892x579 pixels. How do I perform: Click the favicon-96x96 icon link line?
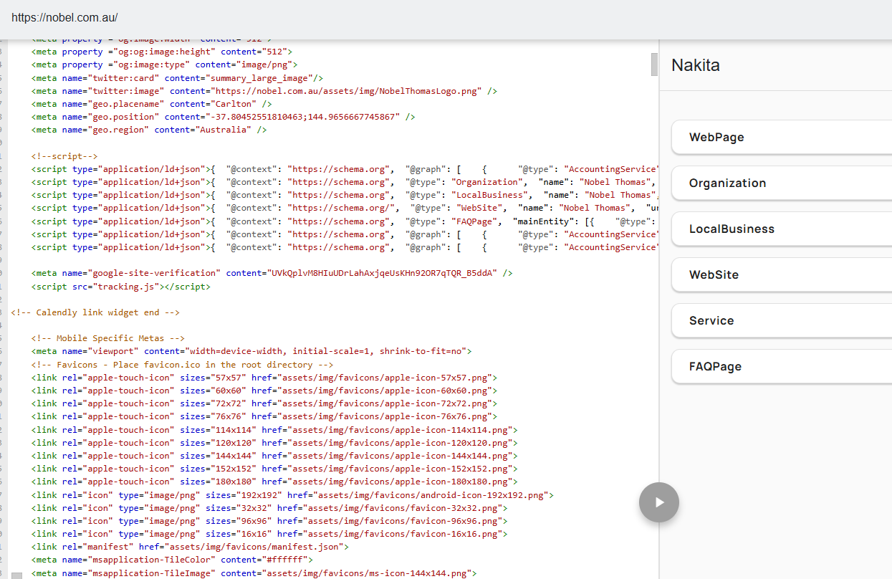coord(269,521)
